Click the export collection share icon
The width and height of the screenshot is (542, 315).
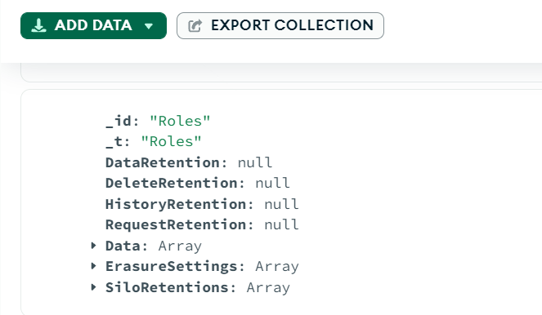click(x=195, y=26)
